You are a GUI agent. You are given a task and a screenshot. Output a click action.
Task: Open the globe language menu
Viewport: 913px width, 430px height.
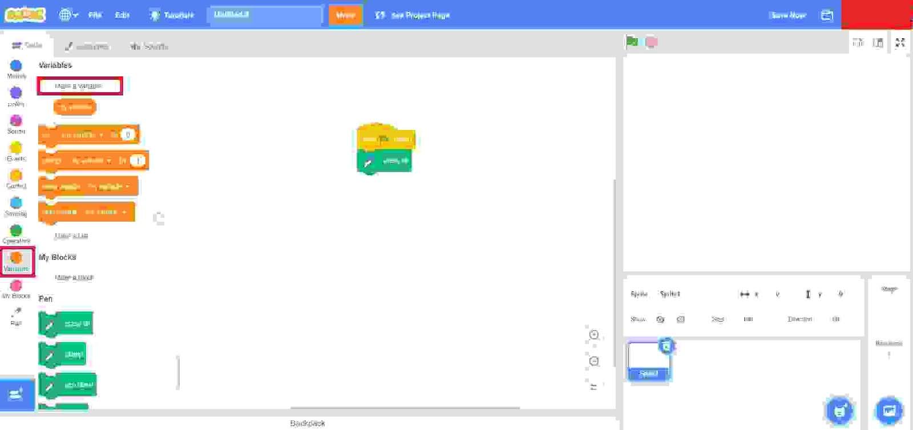[68, 15]
